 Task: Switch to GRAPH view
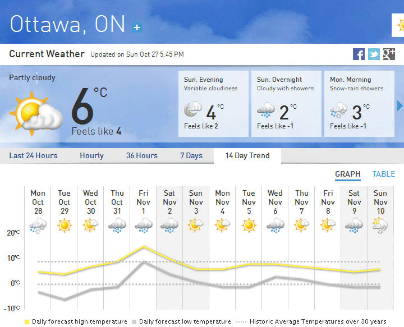click(x=348, y=174)
